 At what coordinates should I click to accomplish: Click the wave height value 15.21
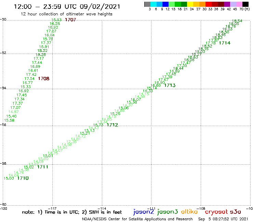85,133
